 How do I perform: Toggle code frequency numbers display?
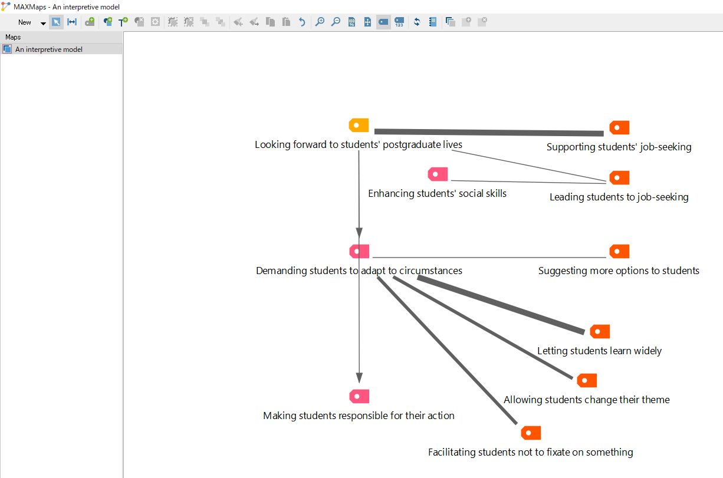[399, 22]
